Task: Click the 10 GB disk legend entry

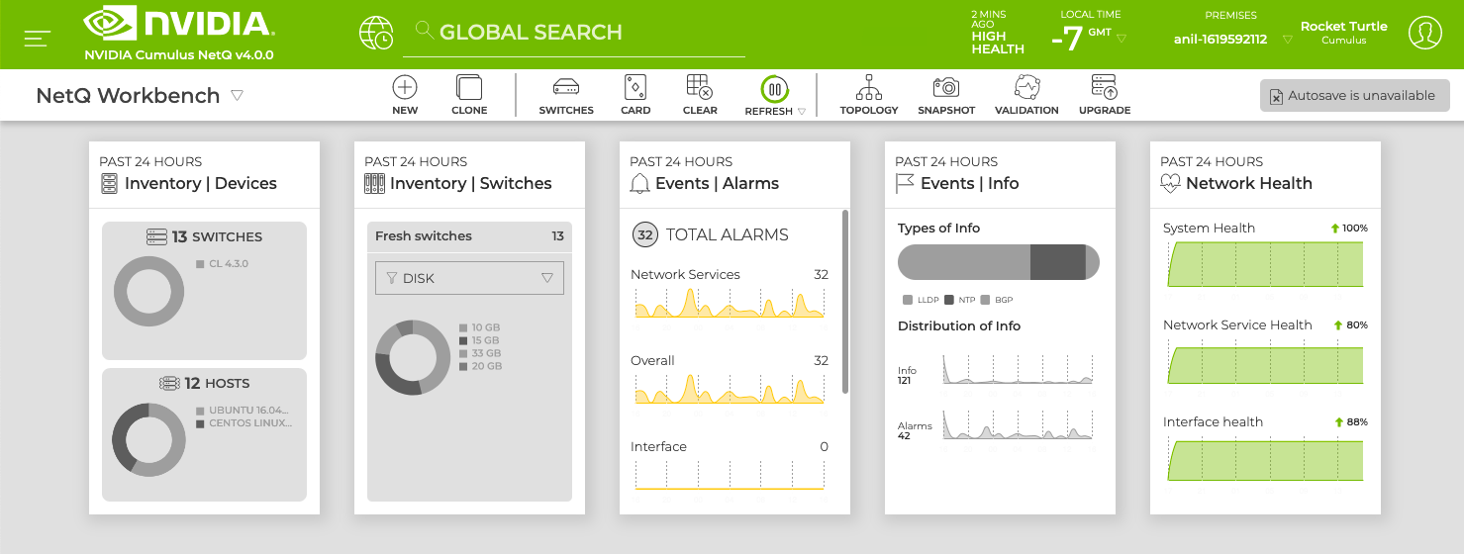Action: [x=480, y=327]
